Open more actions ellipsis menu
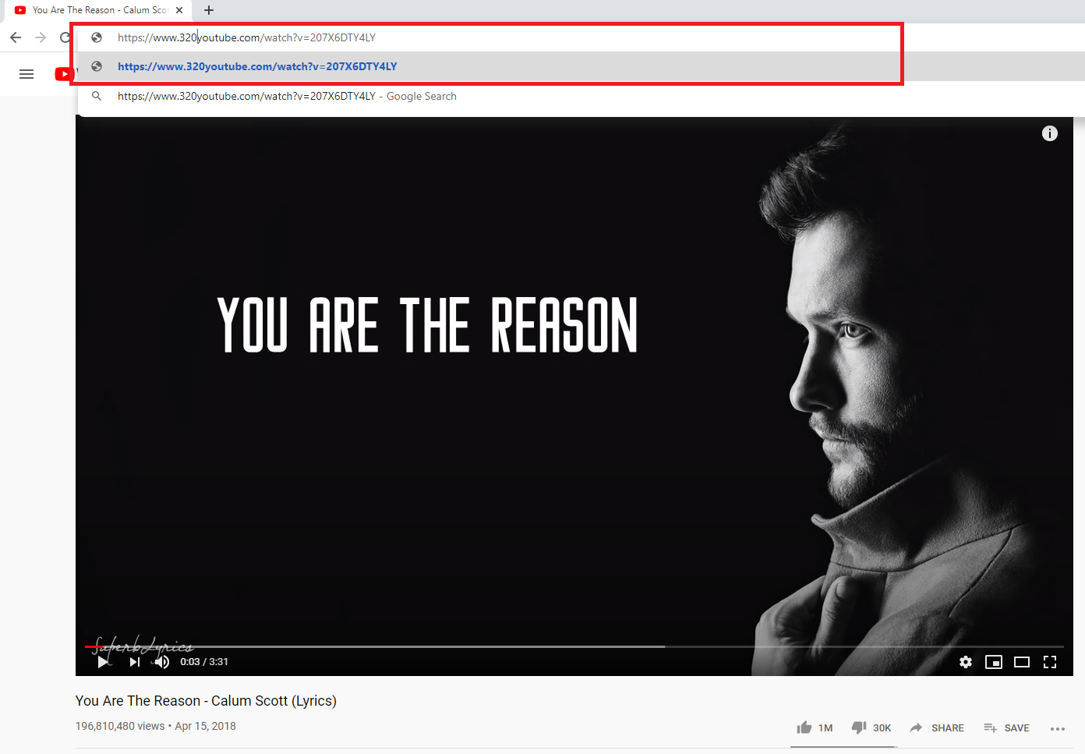 pos(1058,728)
